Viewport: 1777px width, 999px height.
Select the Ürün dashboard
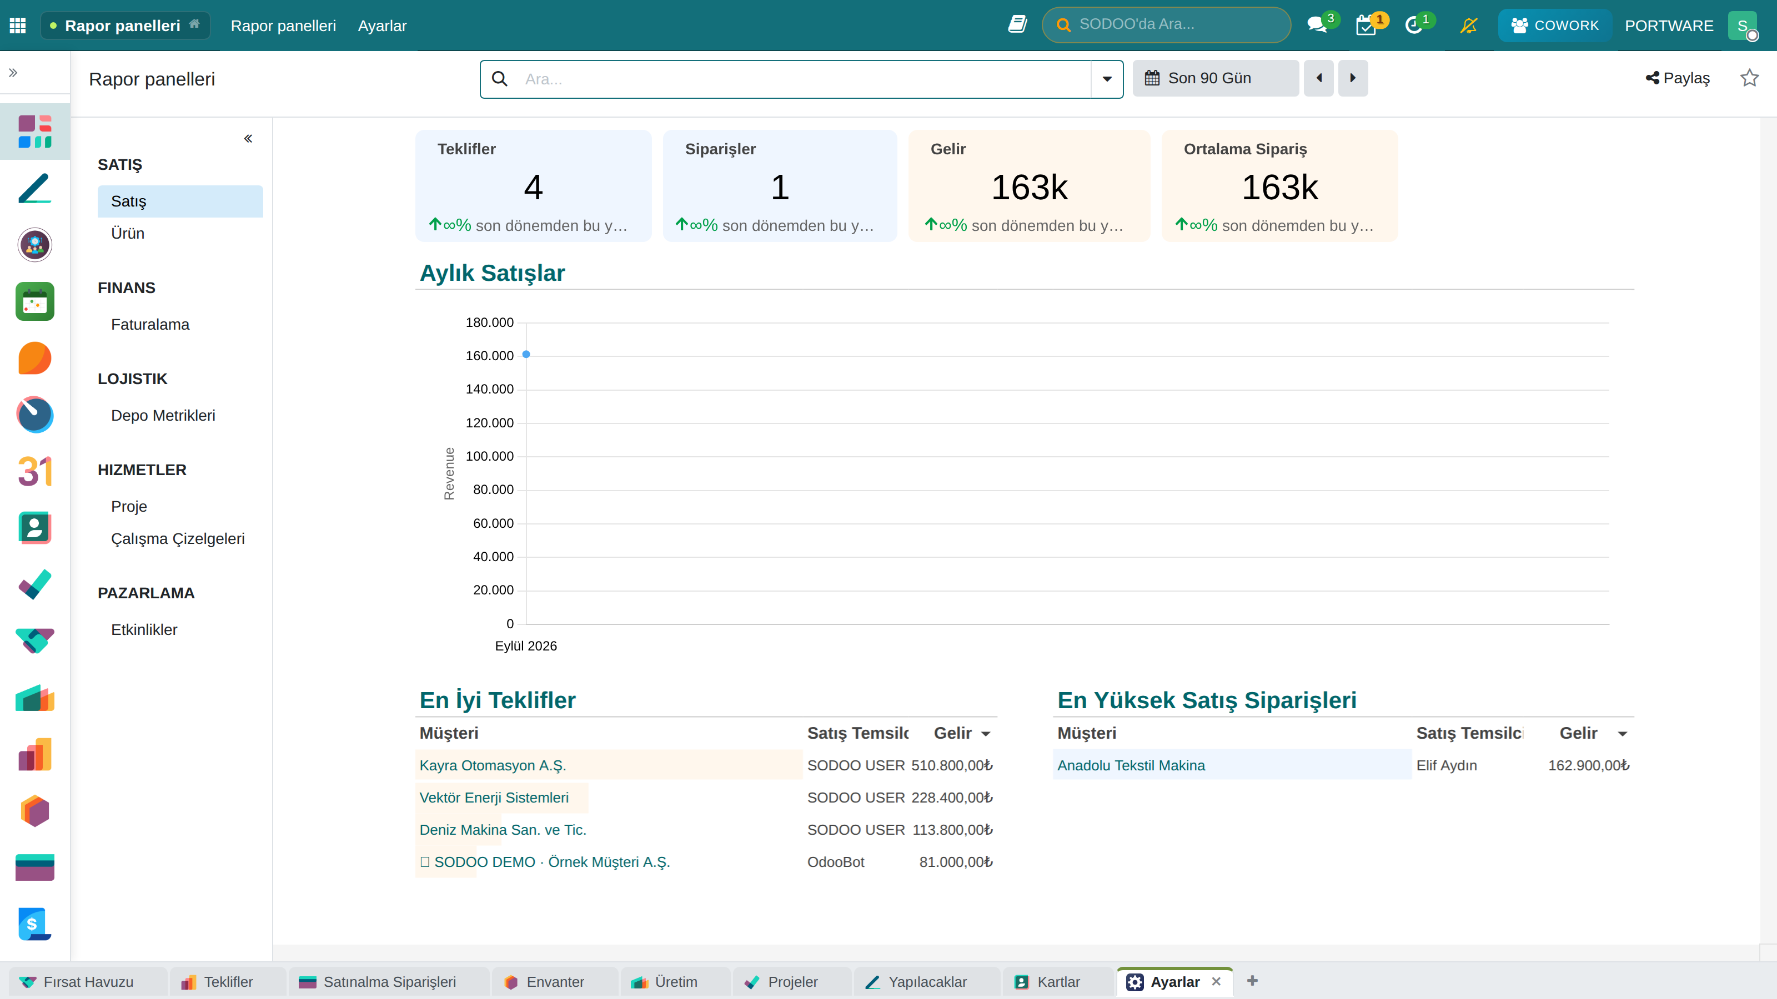[x=180, y=233]
